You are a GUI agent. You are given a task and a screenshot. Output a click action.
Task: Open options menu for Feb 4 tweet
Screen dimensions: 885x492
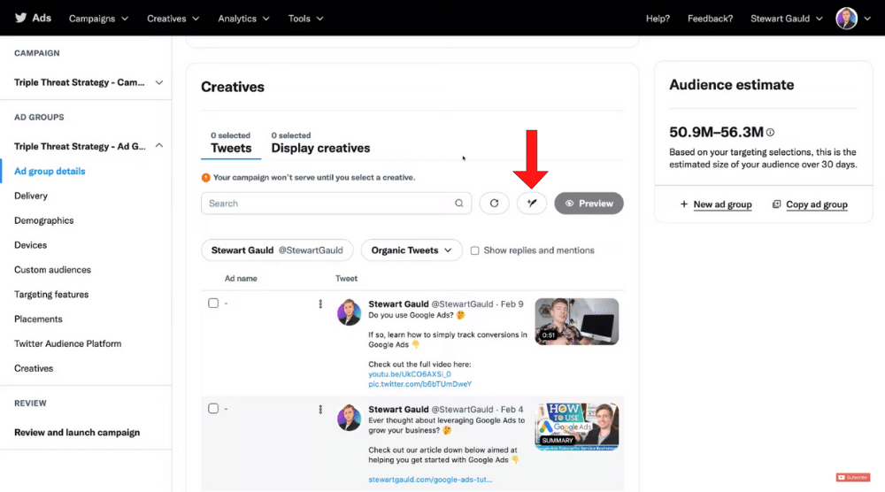320,410
